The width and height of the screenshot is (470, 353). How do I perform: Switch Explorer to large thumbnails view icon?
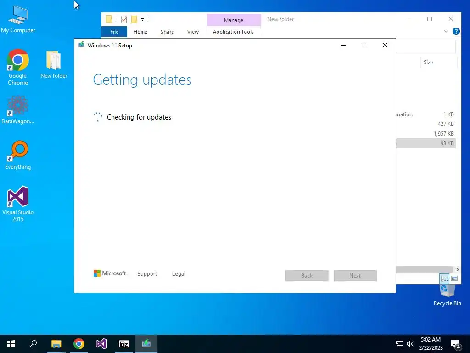454,279
